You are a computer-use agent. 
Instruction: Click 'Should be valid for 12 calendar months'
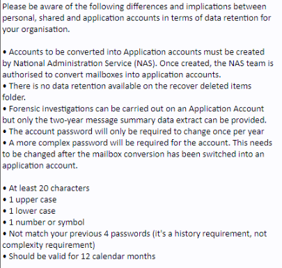coord(79,256)
